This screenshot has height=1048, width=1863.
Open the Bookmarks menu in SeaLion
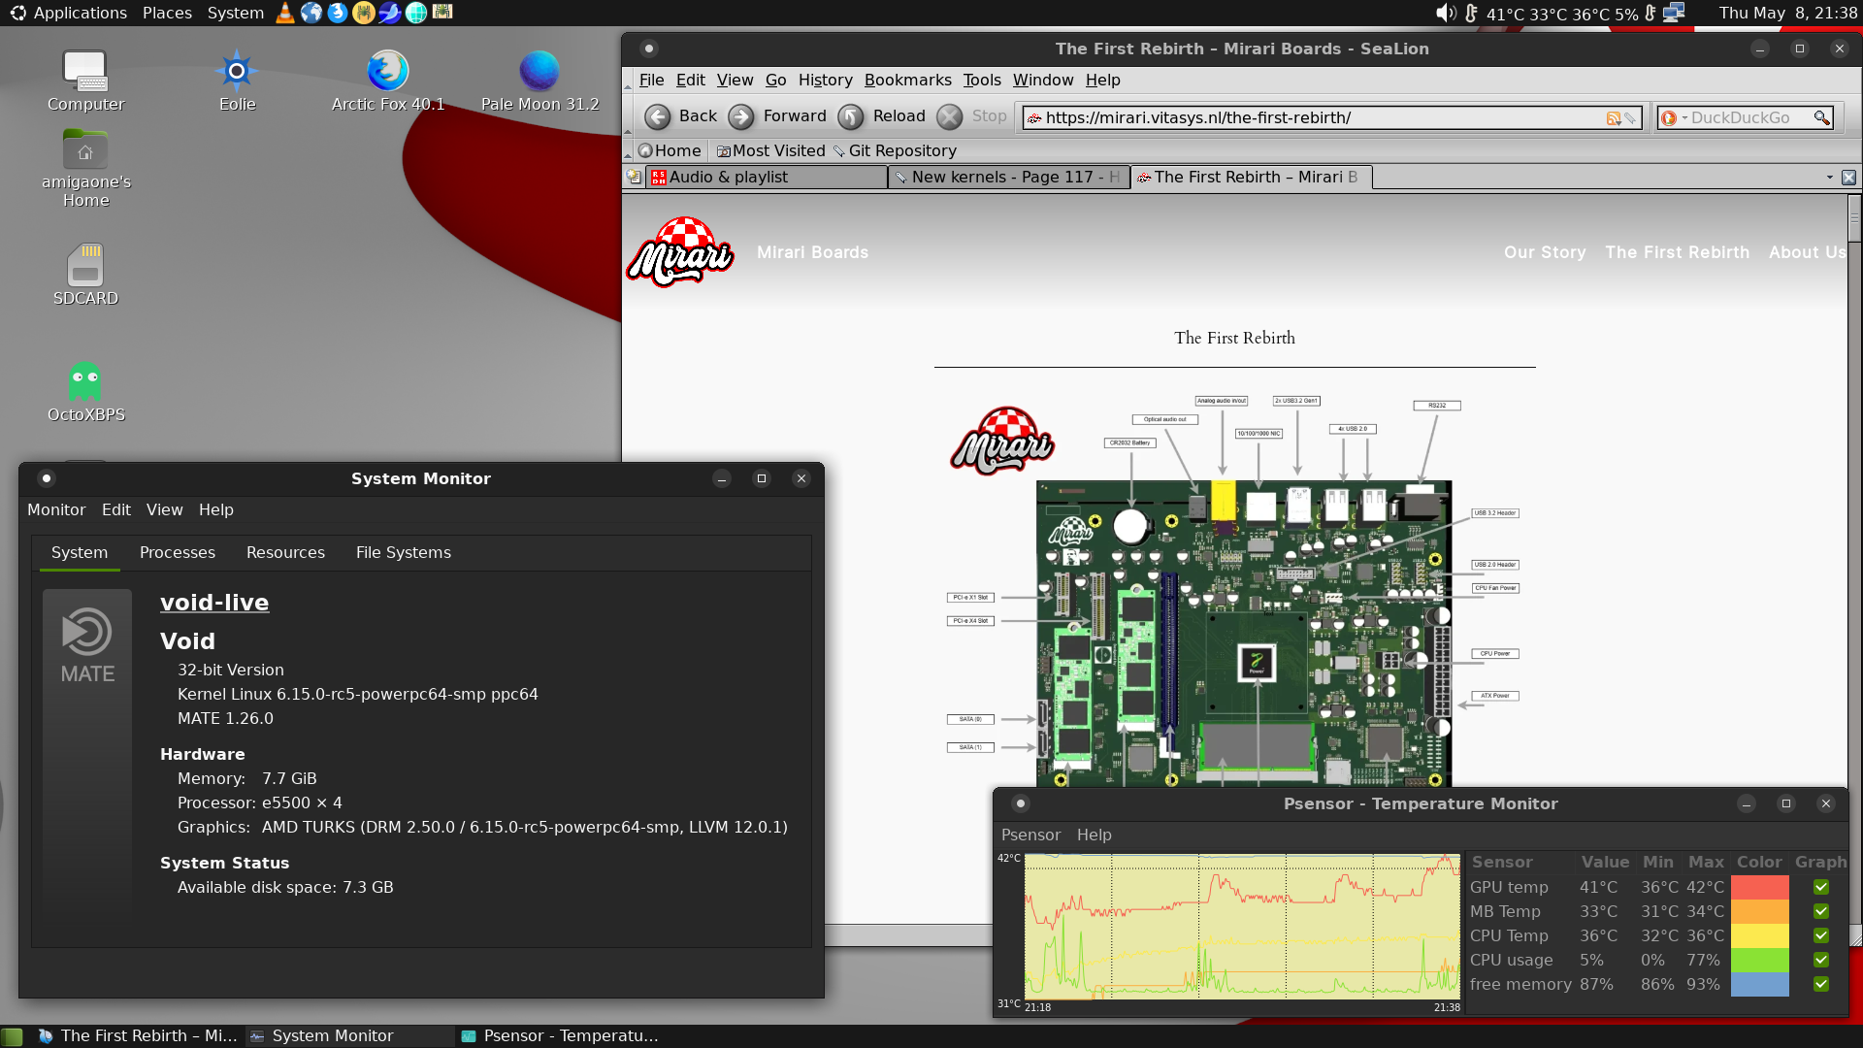point(907,80)
